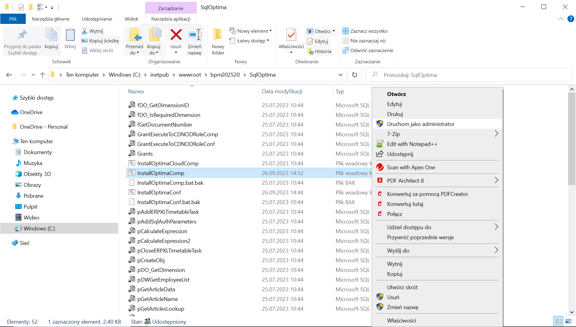Switch to the Narzędzia główne tab

[x=51, y=19]
